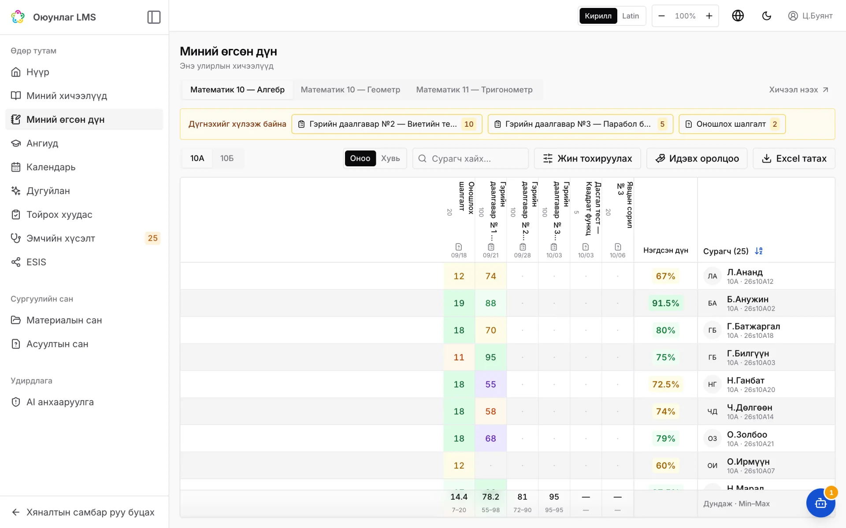Switch score view to Хувь
This screenshot has height=528, width=846.
390,158
